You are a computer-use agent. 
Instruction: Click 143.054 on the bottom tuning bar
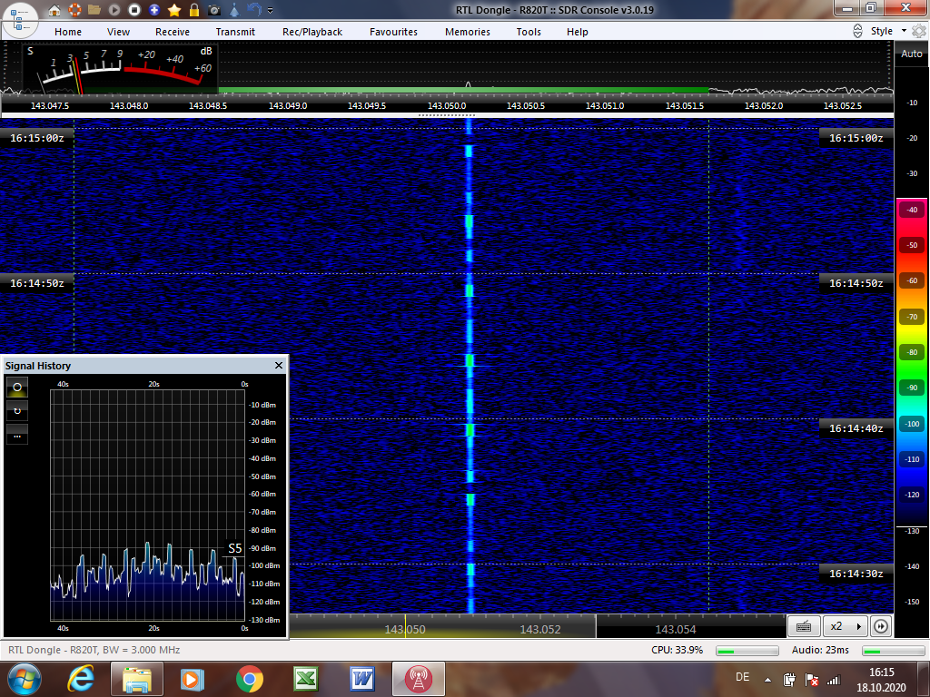coord(676,630)
